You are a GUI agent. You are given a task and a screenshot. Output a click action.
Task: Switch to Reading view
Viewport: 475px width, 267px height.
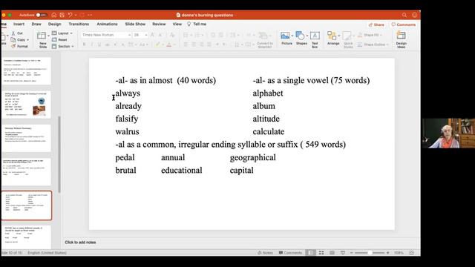pos(332,252)
